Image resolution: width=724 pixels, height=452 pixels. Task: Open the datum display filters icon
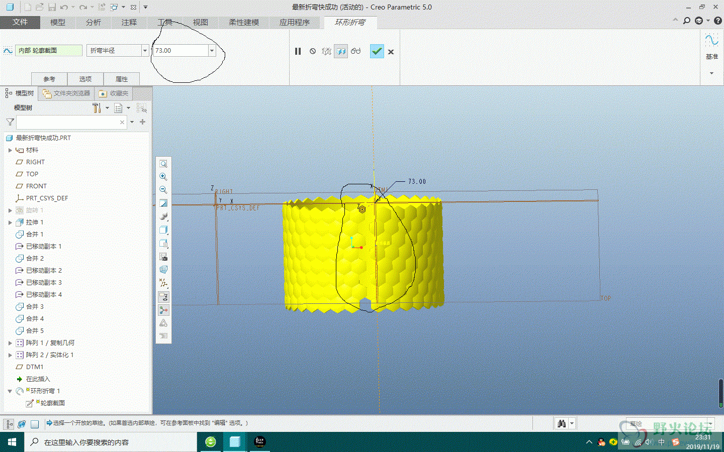point(163,283)
